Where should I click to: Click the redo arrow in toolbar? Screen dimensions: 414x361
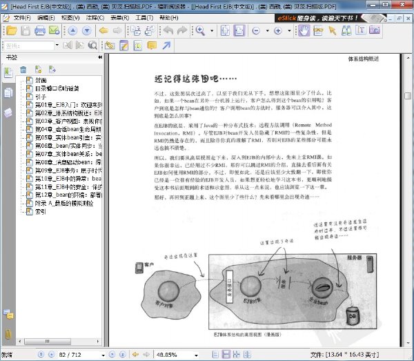tap(182, 30)
